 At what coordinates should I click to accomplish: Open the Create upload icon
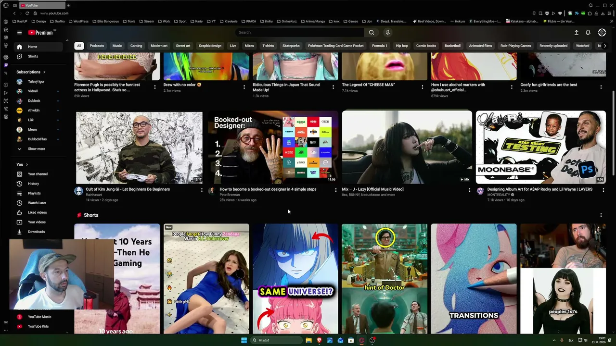(577, 33)
